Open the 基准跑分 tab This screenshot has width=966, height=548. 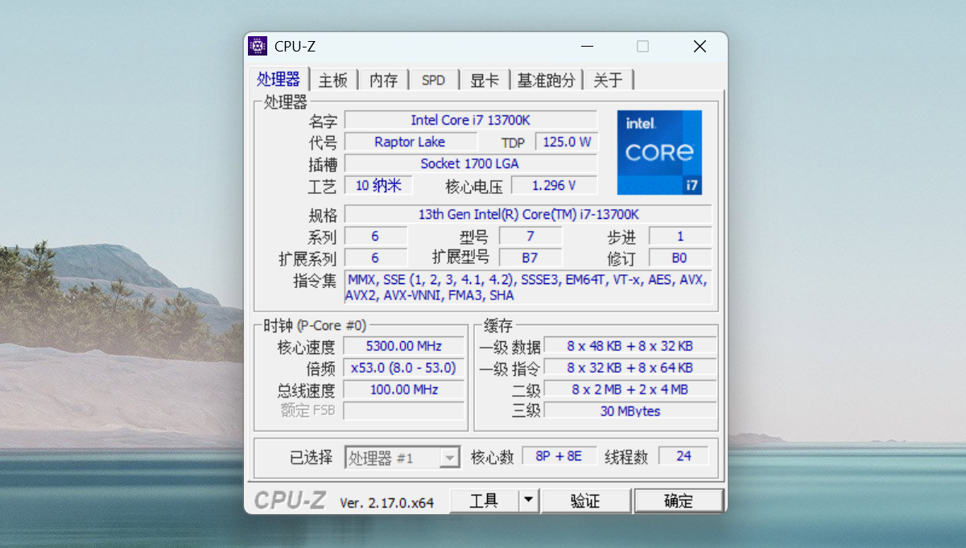point(547,80)
